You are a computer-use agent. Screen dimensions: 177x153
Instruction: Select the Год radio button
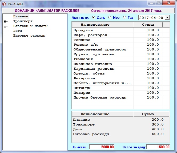click(124, 17)
